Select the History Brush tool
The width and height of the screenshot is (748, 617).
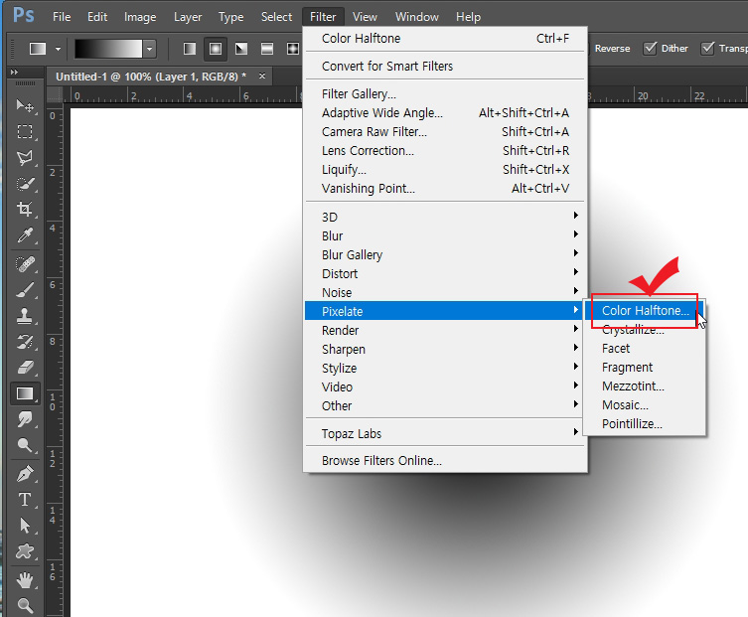25,342
